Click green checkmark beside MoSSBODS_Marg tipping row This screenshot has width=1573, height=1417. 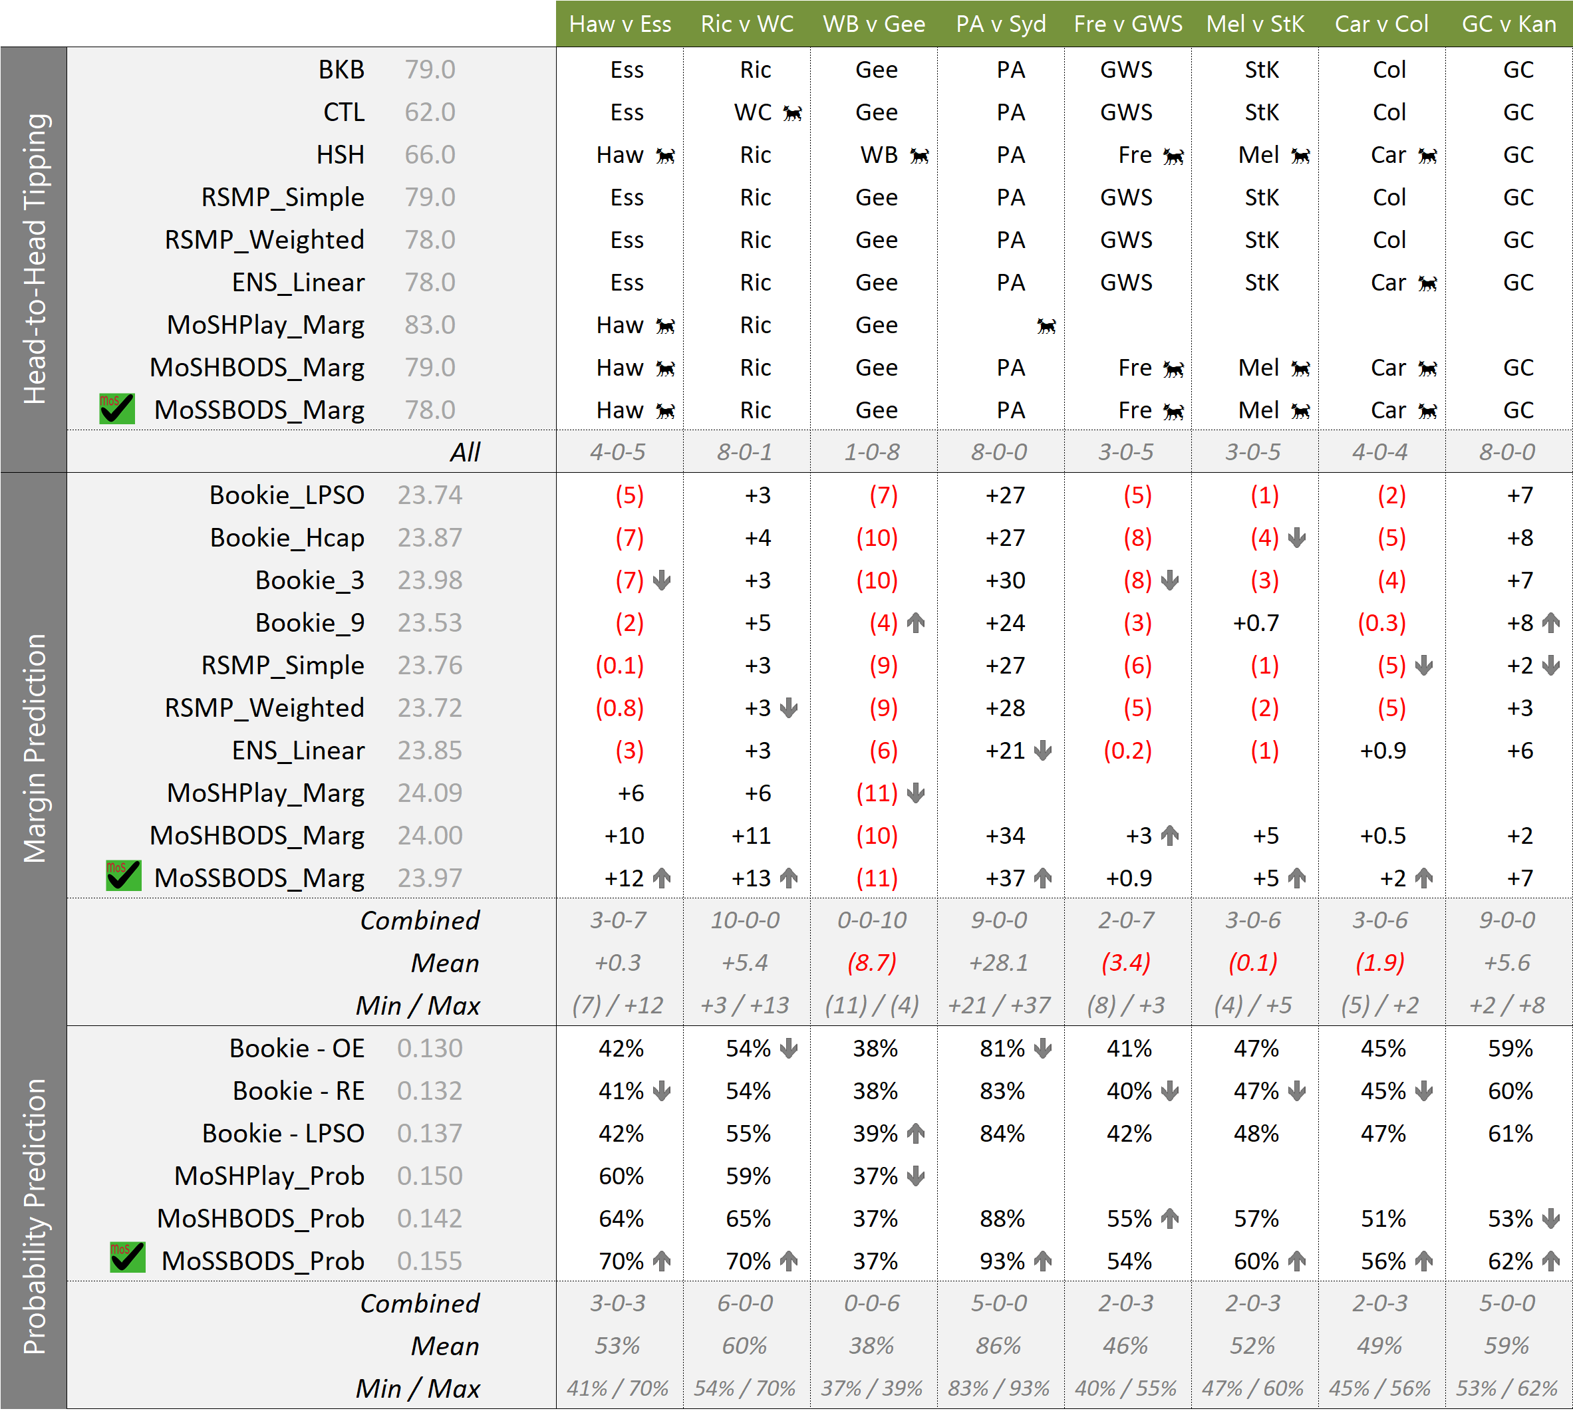[117, 410]
